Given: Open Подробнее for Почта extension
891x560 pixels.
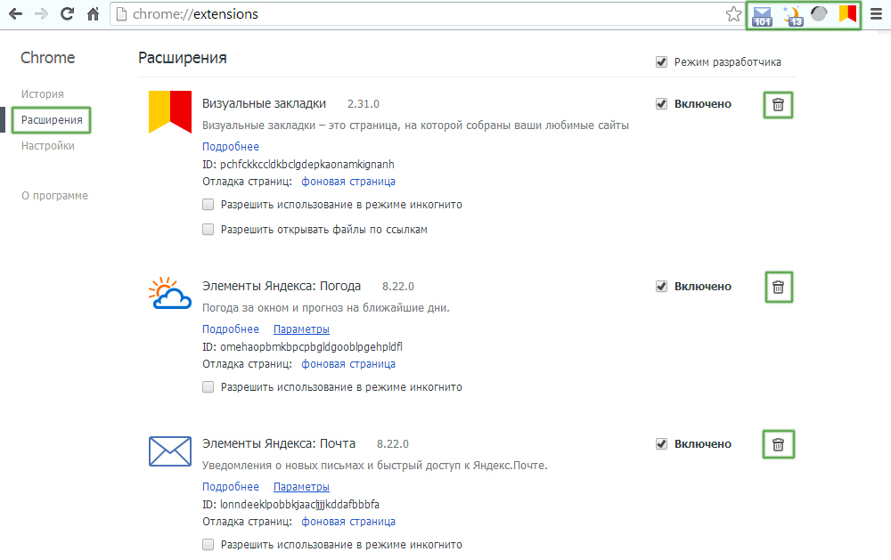Looking at the screenshot, I should coord(231,487).
